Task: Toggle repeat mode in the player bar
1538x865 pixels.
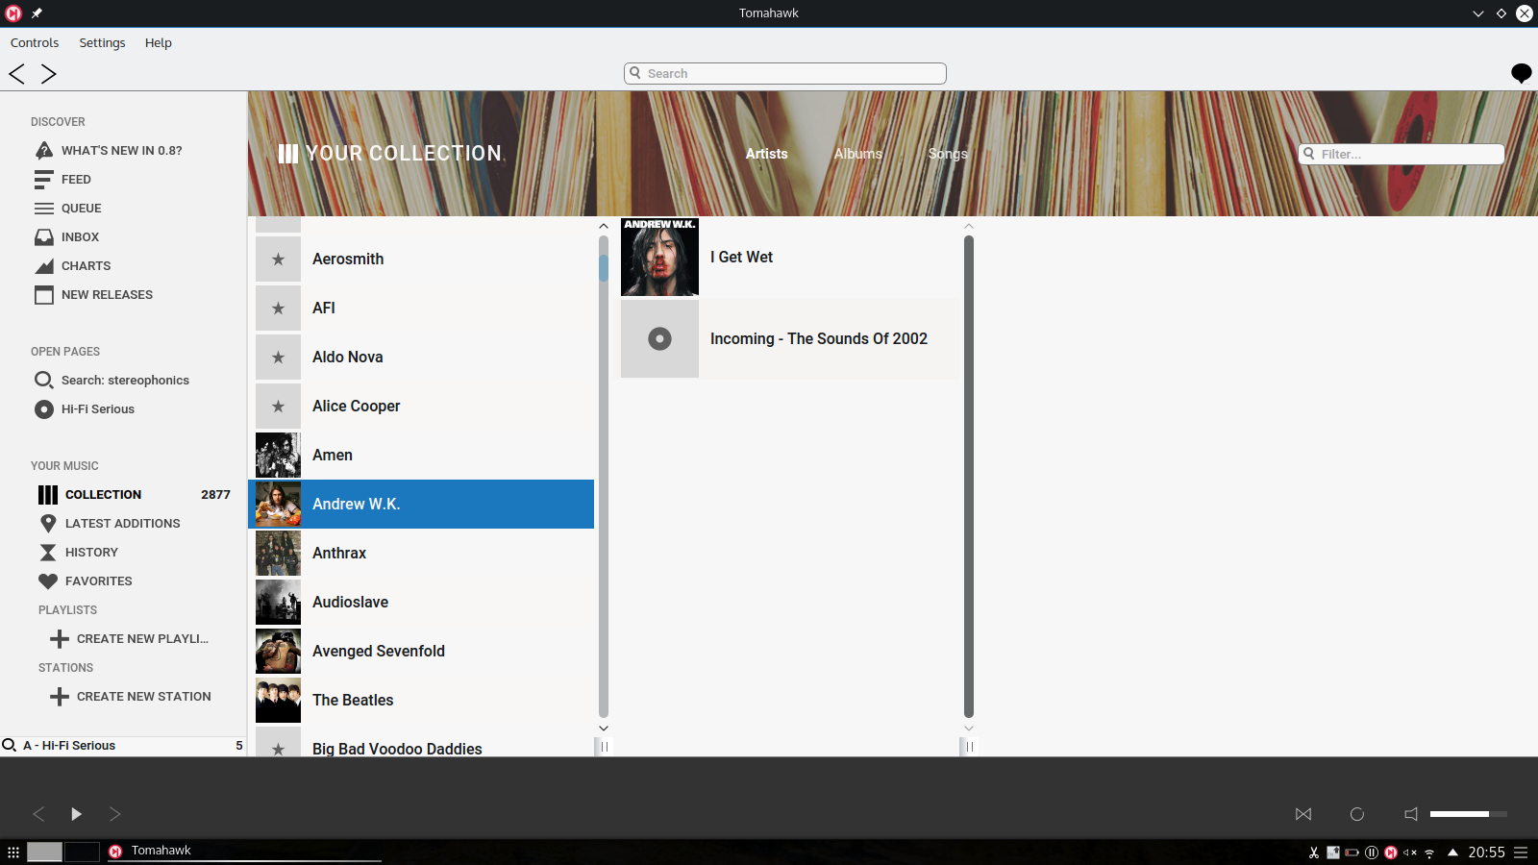Action: 1357,814
